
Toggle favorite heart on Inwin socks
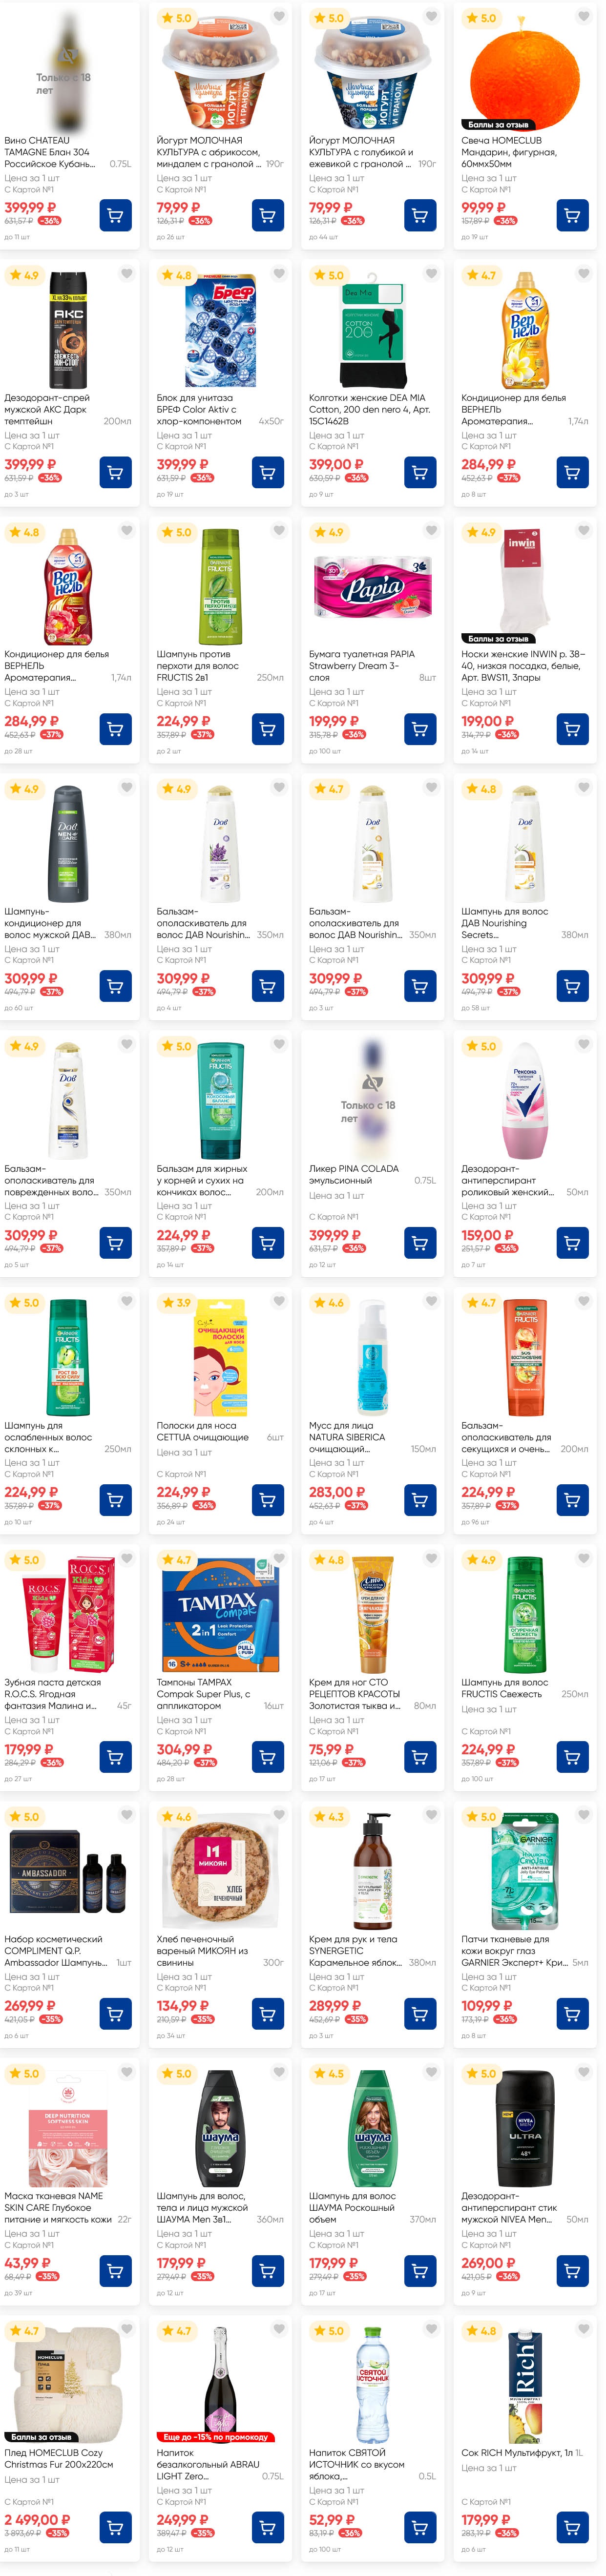[x=584, y=531]
